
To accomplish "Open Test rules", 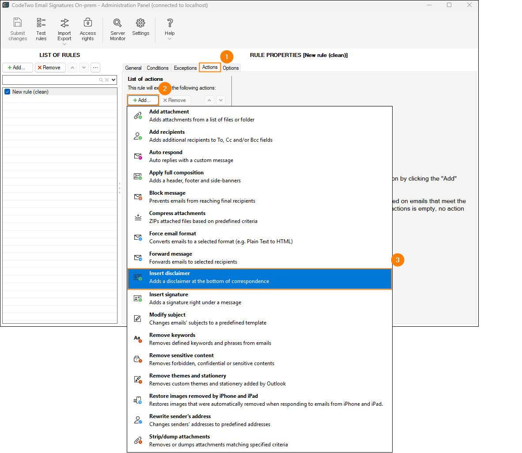I will click(x=41, y=28).
